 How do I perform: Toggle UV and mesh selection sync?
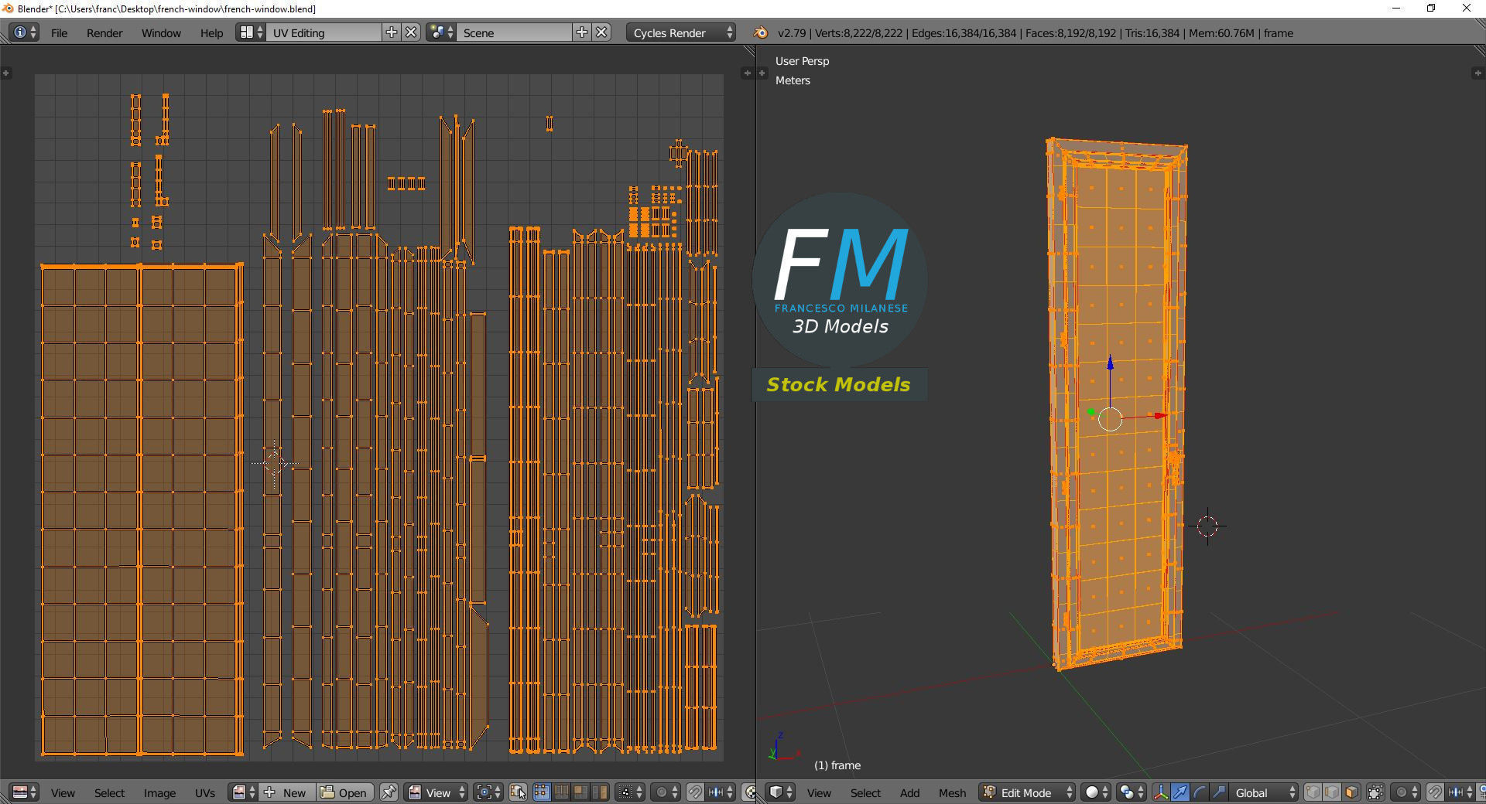(x=518, y=792)
